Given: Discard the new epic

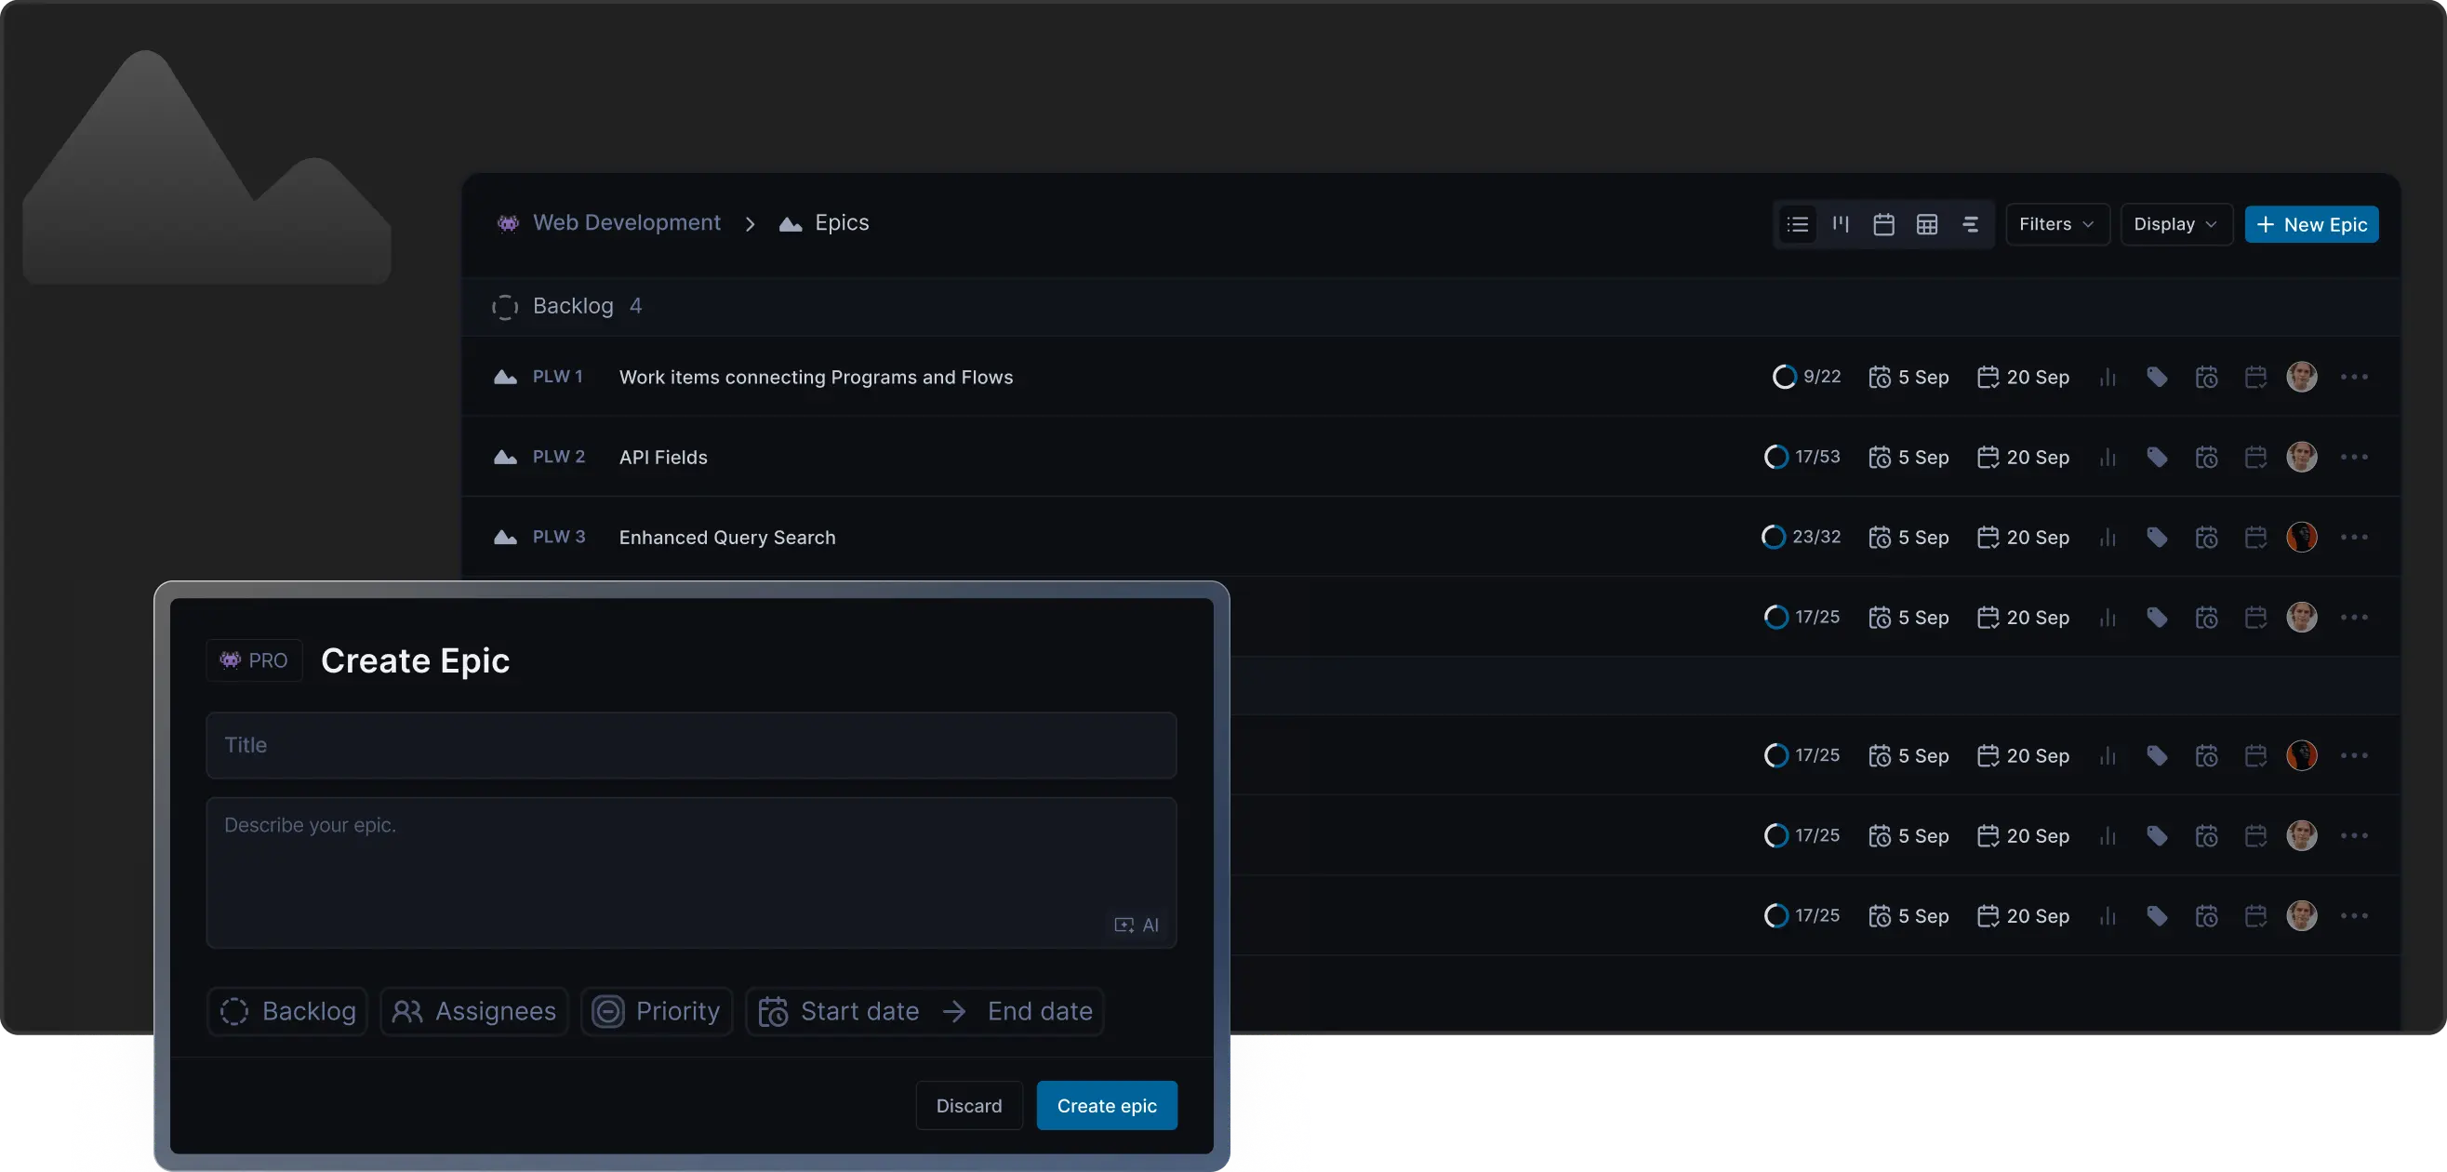Looking at the screenshot, I should 968,1106.
